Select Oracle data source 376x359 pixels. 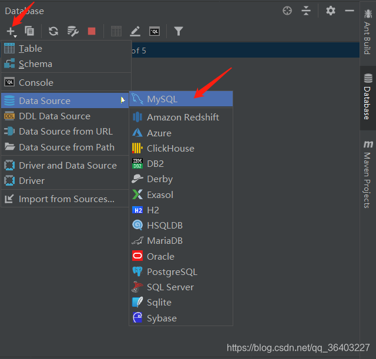click(181, 257)
